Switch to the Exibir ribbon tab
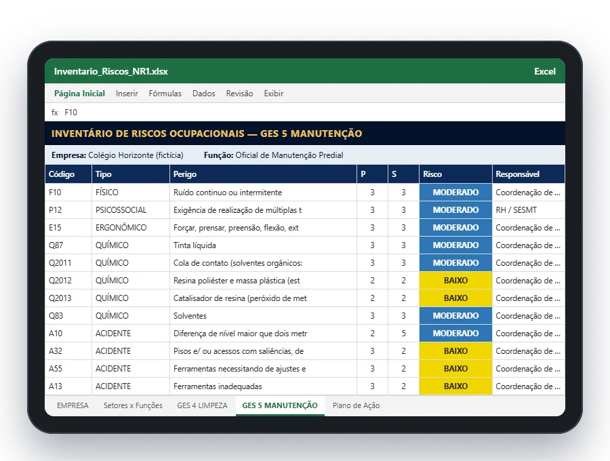The width and height of the screenshot is (610, 461). coord(274,94)
